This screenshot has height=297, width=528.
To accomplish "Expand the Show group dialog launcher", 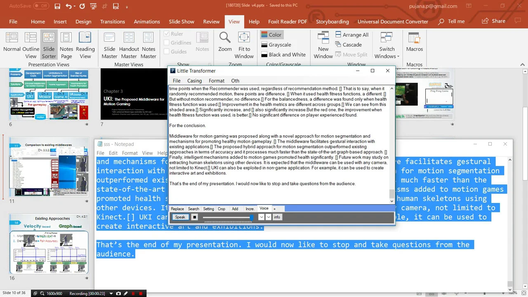I will [x=210, y=64].
